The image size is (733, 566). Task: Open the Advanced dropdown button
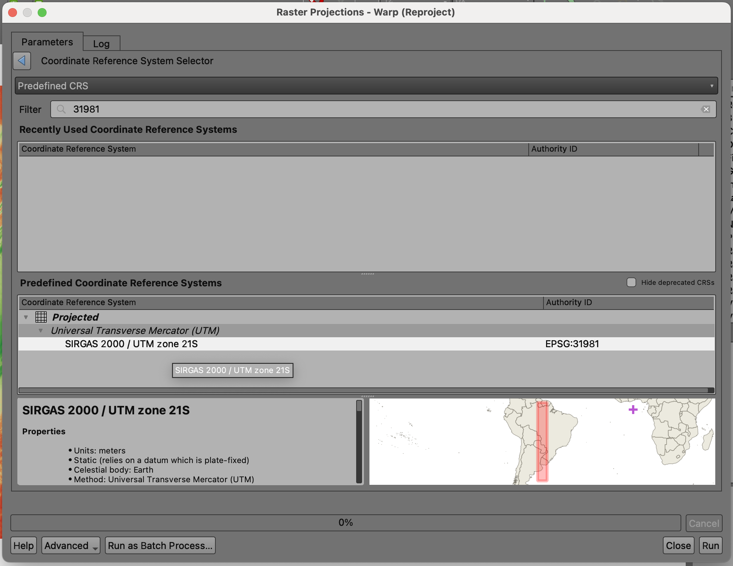point(71,545)
